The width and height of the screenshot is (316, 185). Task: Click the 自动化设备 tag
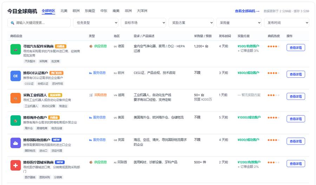[x=48, y=106]
